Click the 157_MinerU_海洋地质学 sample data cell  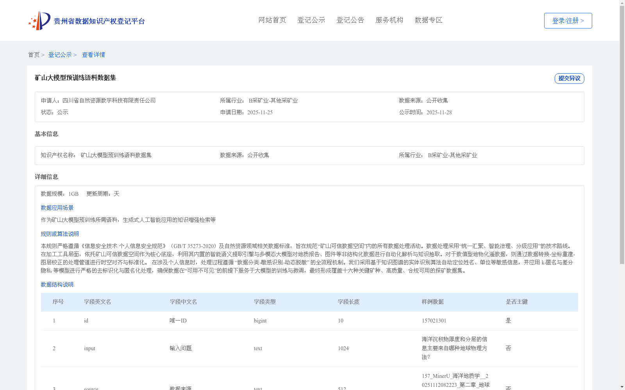coord(455,381)
